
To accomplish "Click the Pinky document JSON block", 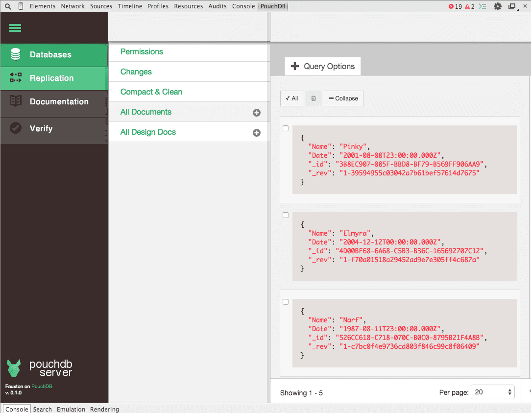I will [405, 160].
